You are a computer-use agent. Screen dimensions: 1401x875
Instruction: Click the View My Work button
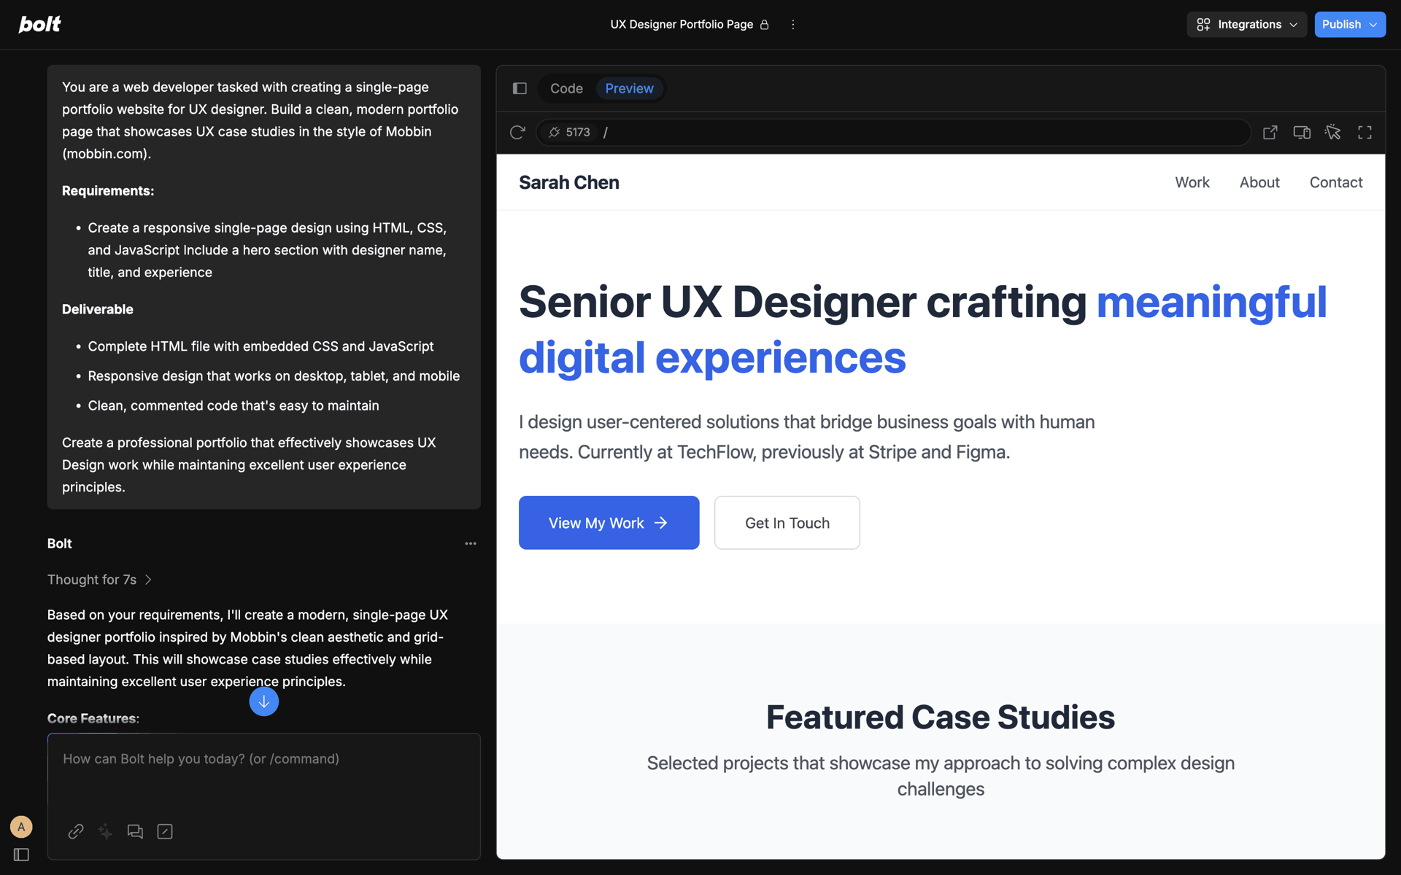(x=609, y=523)
